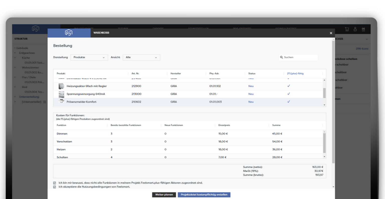Switch language via the DE button
This screenshot has width=385, height=199.
click(363, 29)
